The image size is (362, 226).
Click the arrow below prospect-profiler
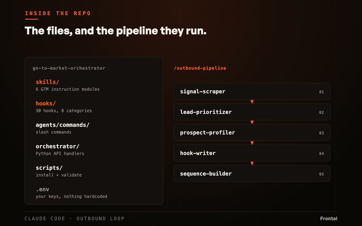252,143
